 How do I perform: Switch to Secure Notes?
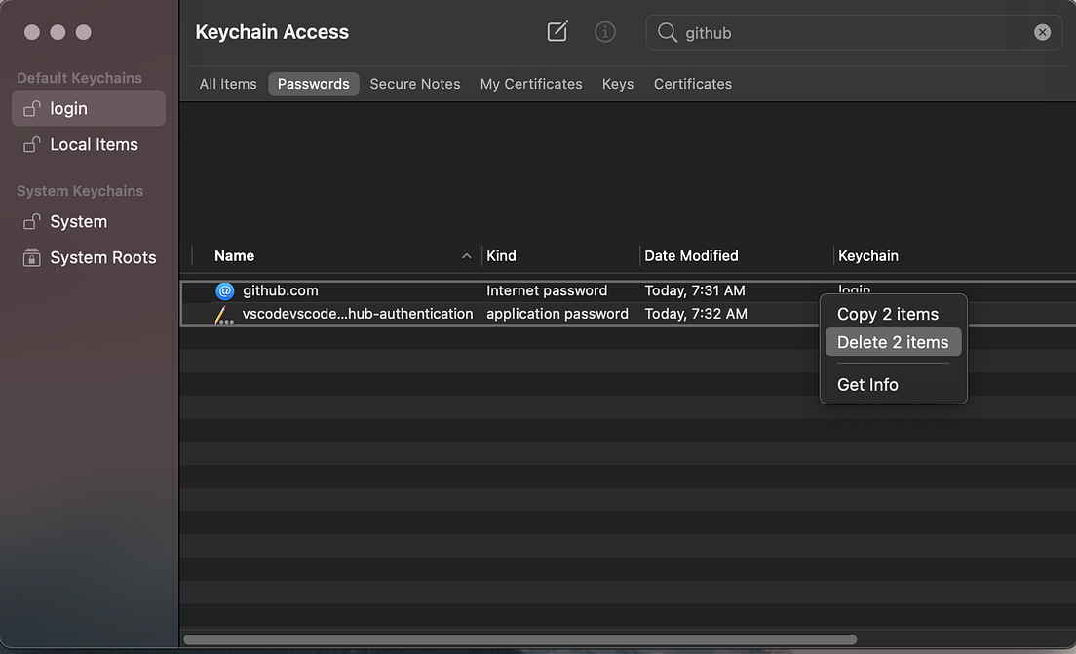pyautogui.click(x=414, y=84)
